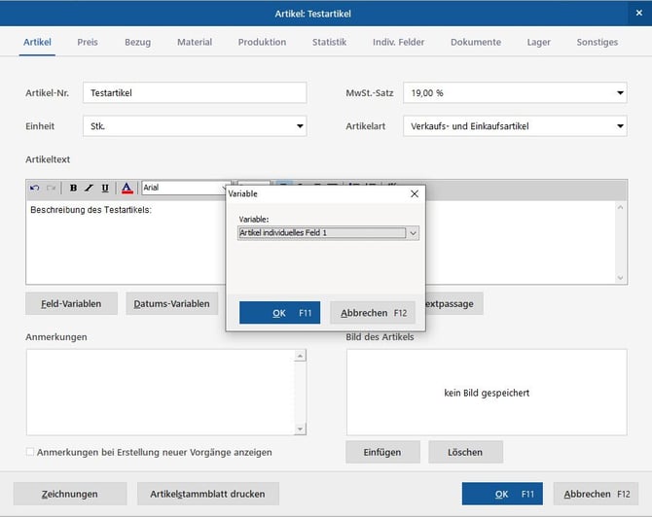This screenshot has width=652, height=517.
Task: Open the Indiv. Felder tab
Action: (397, 42)
